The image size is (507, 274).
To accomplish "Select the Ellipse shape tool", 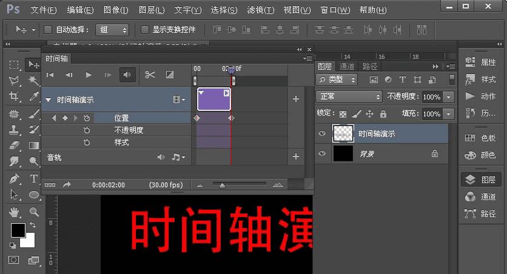I will (x=33, y=195).
